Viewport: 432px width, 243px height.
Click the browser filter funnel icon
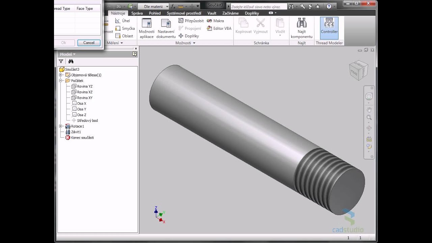tap(61, 61)
